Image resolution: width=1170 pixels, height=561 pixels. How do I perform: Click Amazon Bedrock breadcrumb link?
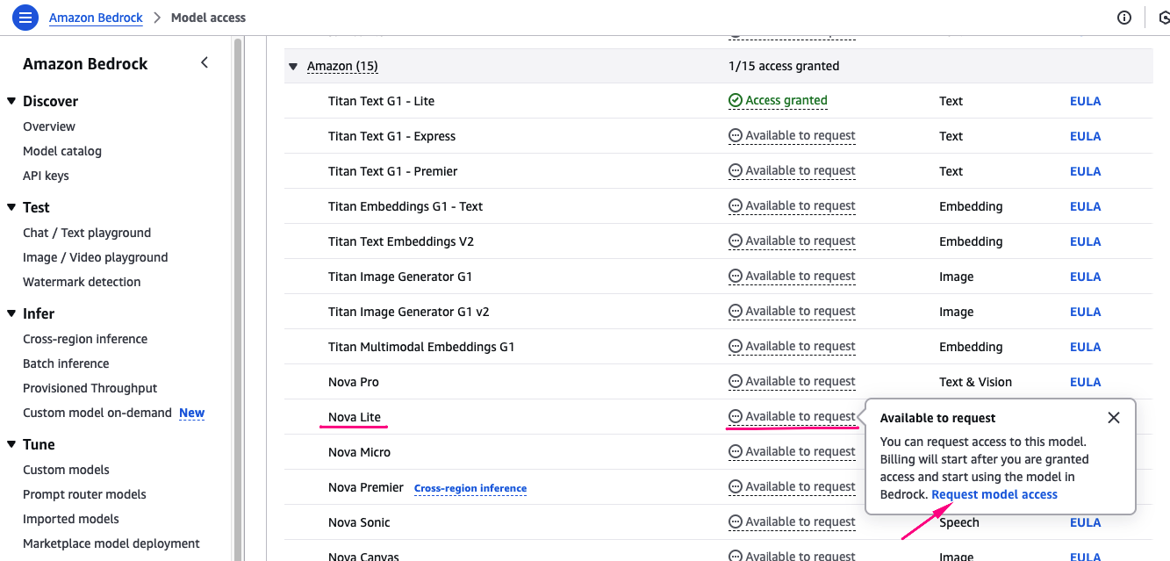(x=96, y=18)
